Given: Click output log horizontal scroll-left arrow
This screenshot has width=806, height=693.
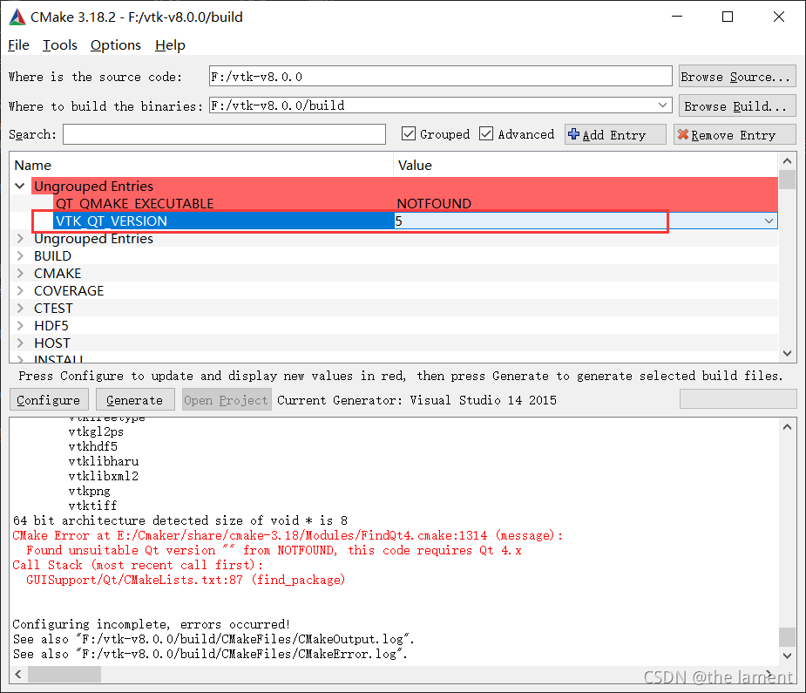Looking at the screenshot, I should [18, 674].
